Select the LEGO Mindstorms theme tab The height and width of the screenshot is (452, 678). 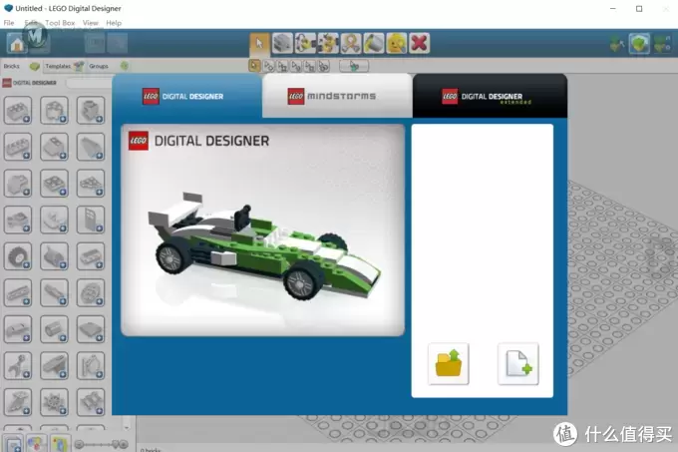tap(337, 96)
